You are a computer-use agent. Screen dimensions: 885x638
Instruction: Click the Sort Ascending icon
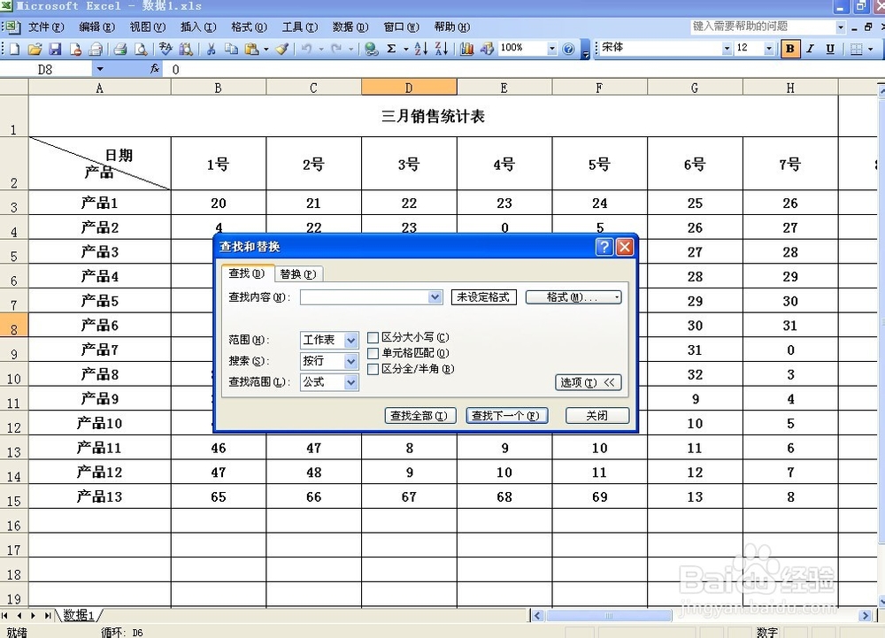click(420, 48)
